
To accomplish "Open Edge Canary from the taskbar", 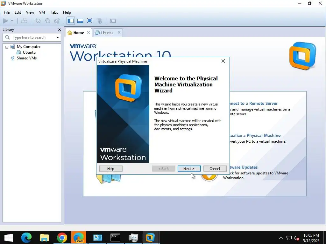I will (x=79, y=238).
